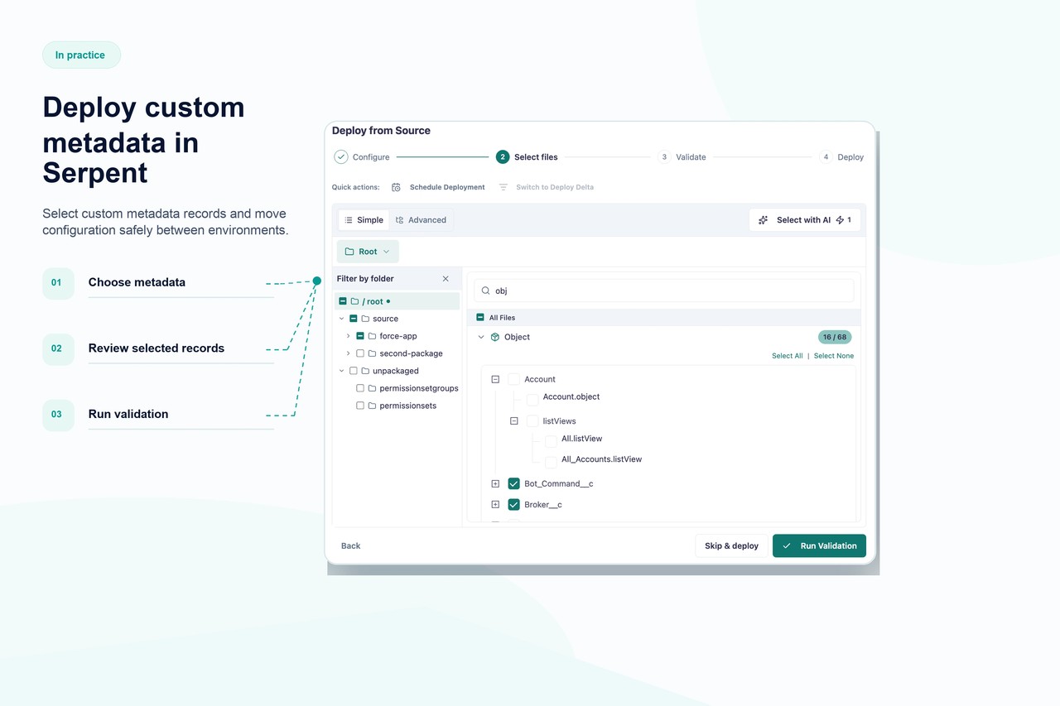Switch to the Simple view tab

[x=364, y=220]
